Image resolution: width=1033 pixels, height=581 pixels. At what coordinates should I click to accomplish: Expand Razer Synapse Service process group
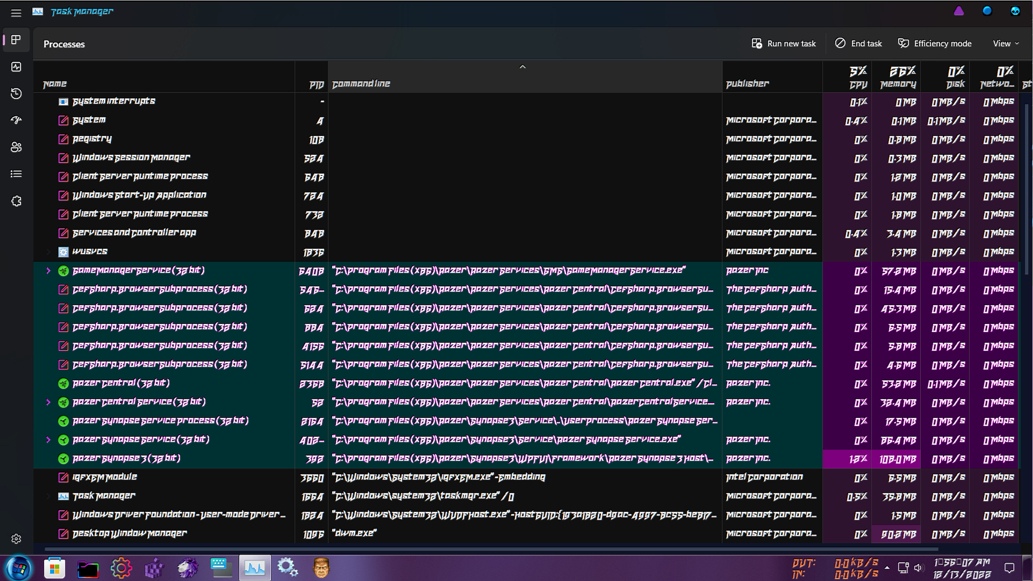point(48,440)
